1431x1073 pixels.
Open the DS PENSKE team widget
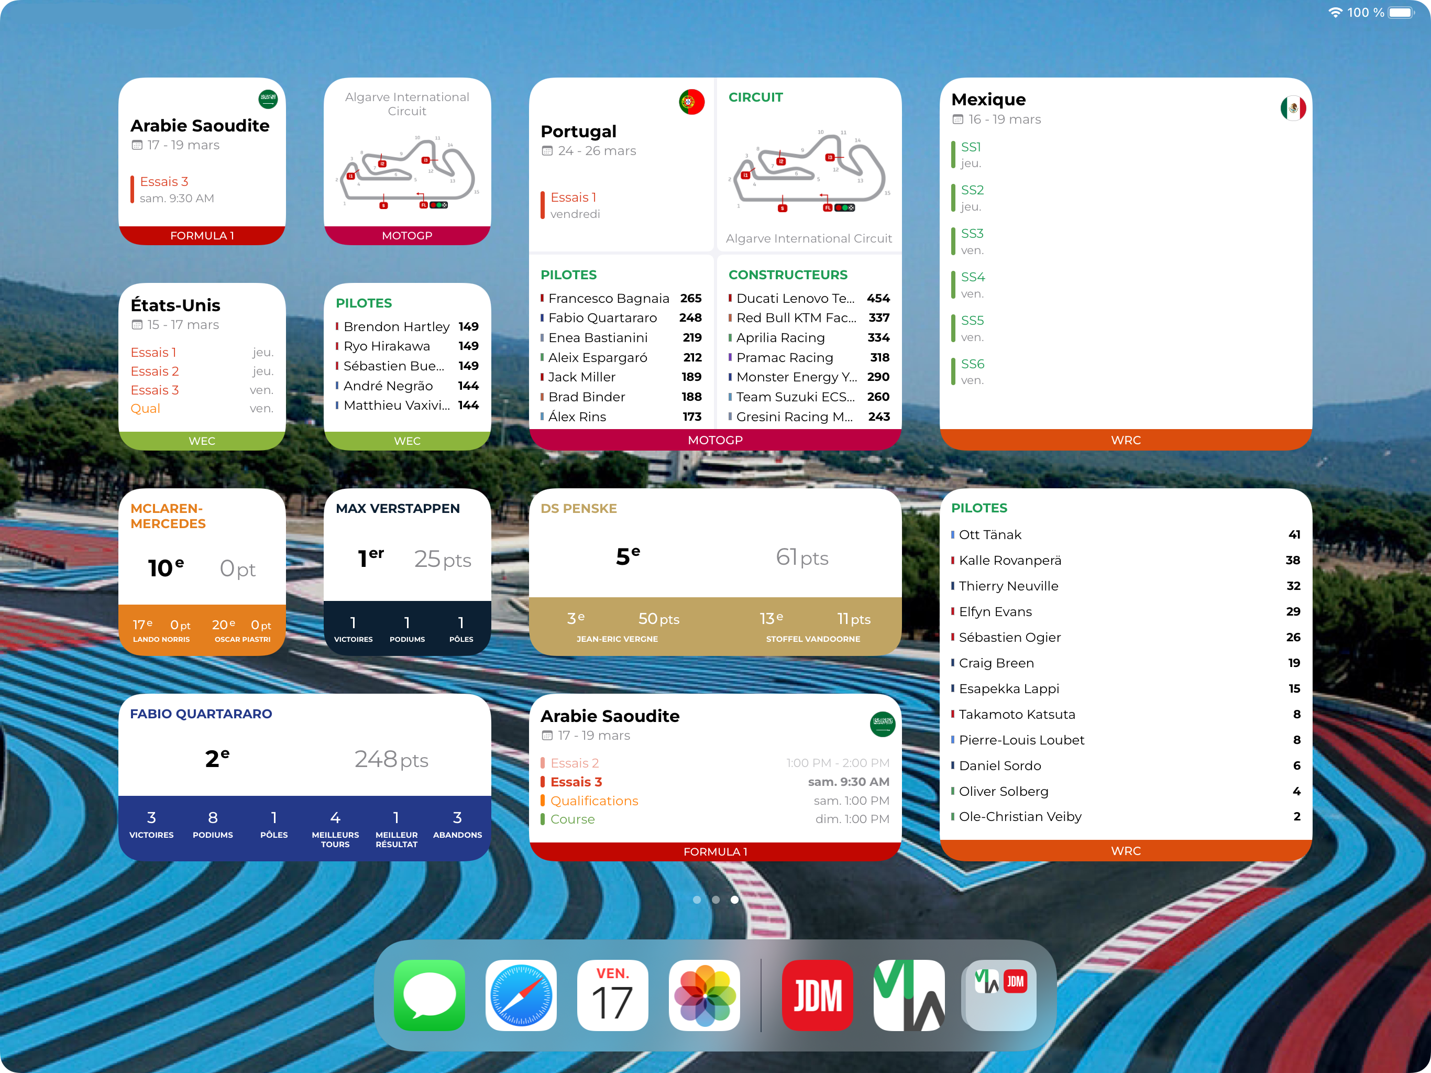click(x=715, y=572)
